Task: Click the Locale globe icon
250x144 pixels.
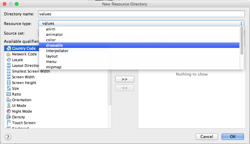Action: pos(8,60)
